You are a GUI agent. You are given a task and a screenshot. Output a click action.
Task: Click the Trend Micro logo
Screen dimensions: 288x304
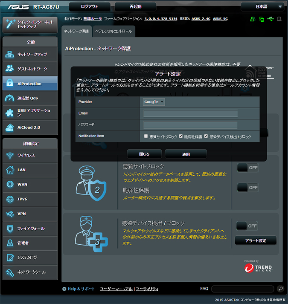[258, 268]
